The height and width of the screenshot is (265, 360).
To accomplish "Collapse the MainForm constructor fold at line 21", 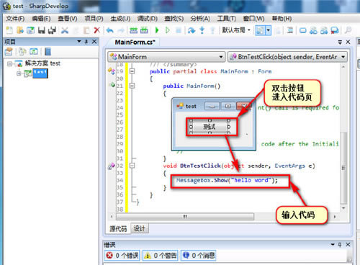I will tap(132, 86).
